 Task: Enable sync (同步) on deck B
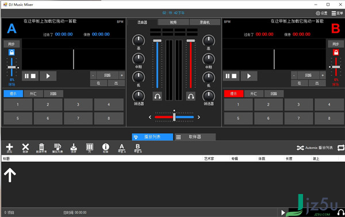pos(336,44)
